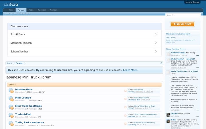Click RSS feed icon in Introductions row
Image resolution: width=206 pixels, height=129 pixels.
(x=125, y=91)
